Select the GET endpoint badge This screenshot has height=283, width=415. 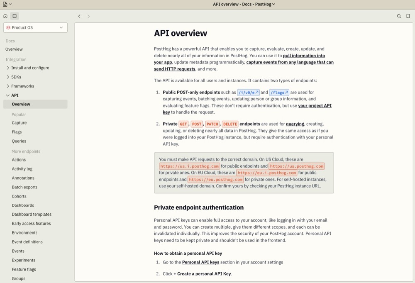[x=183, y=124]
